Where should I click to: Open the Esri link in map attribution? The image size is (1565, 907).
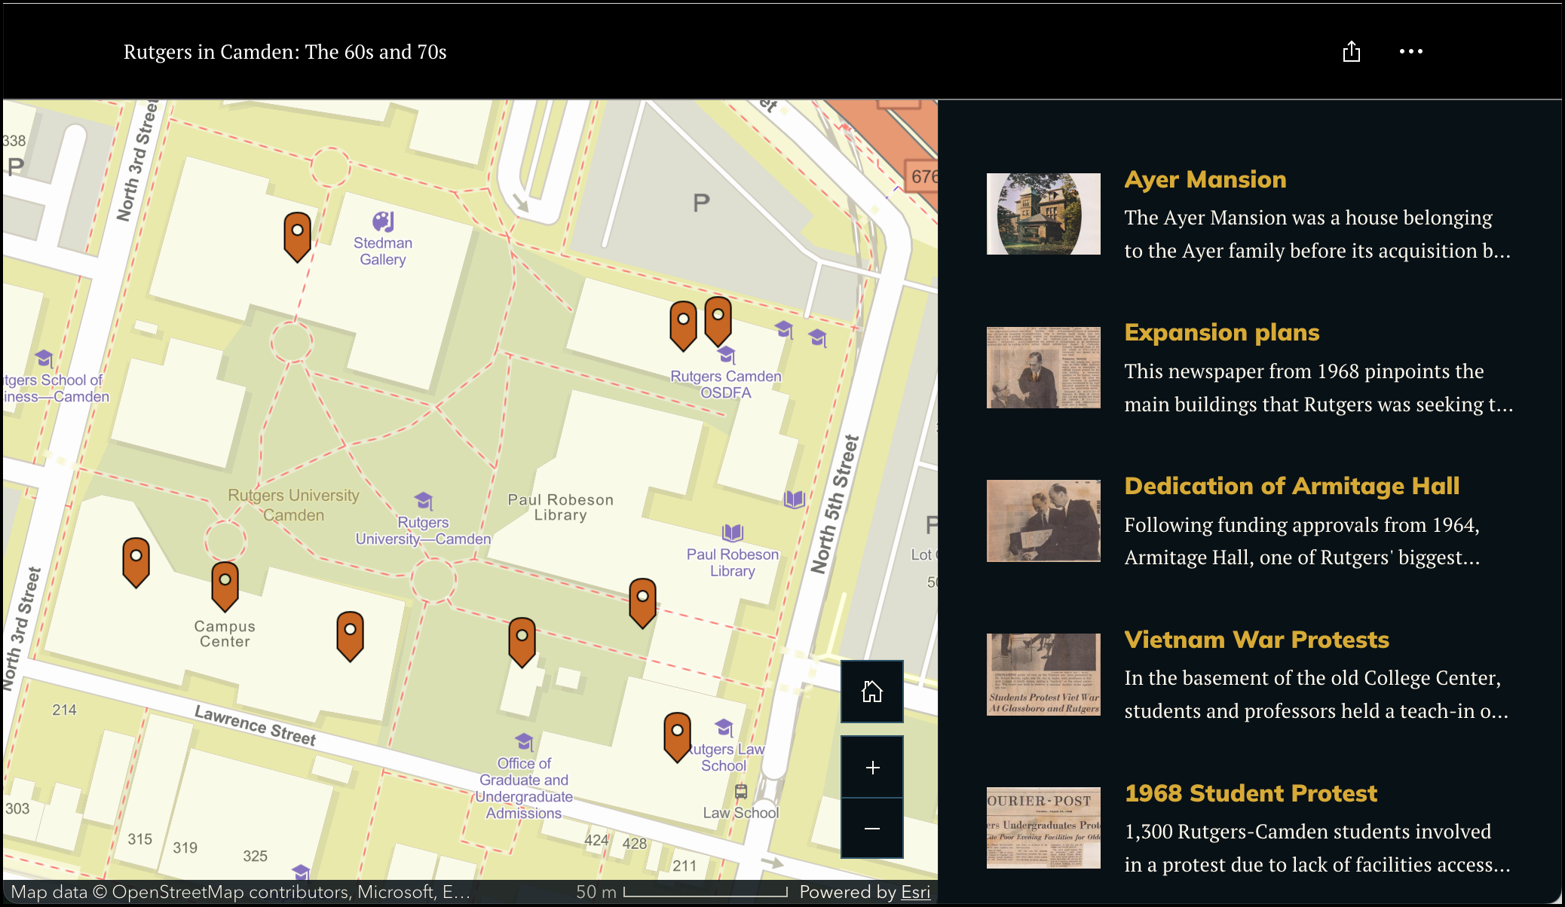pos(915,892)
